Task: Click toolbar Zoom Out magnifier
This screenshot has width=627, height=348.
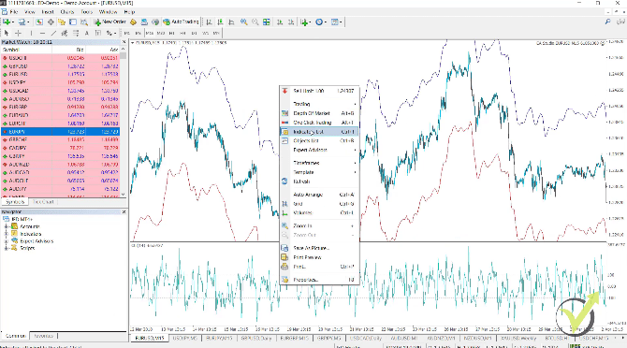Action: click(x=255, y=22)
